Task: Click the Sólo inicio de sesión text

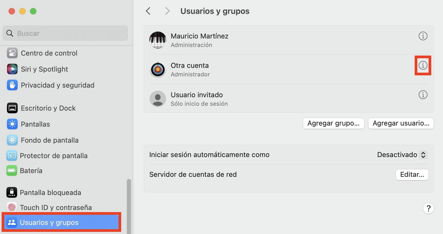Action: [x=199, y=104]
